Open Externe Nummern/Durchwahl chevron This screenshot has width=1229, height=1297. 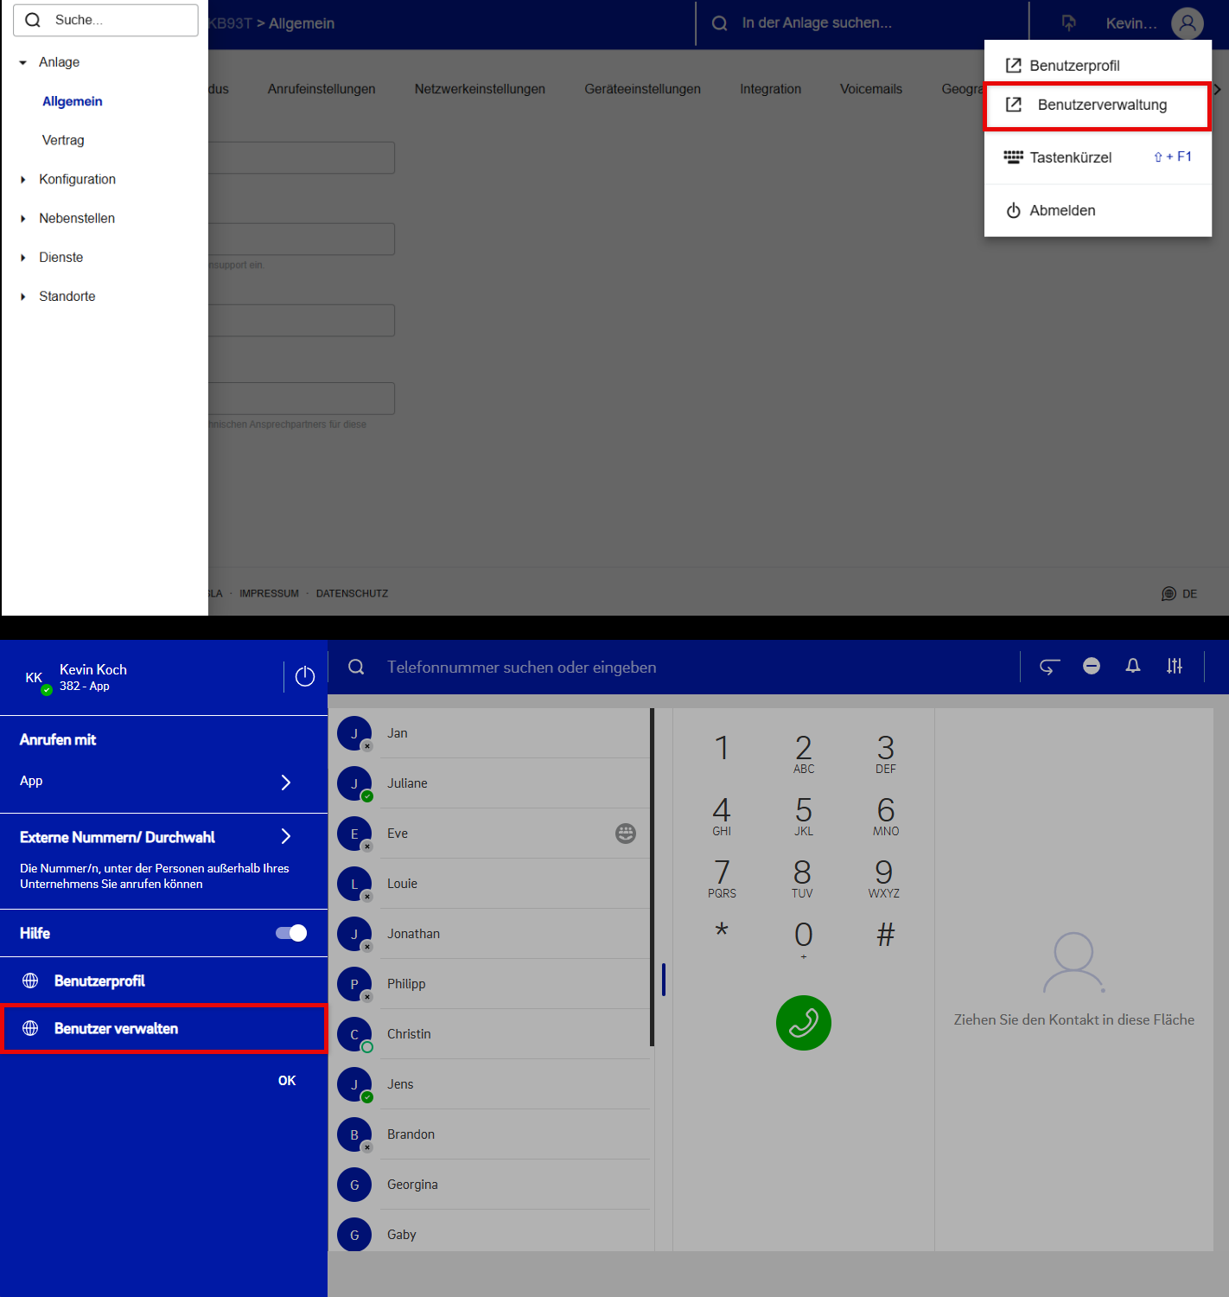coord(286,836)
